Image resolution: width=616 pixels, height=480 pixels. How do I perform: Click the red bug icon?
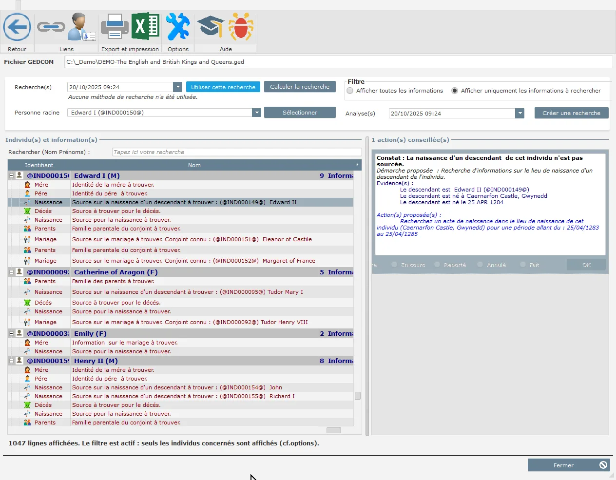241,27
